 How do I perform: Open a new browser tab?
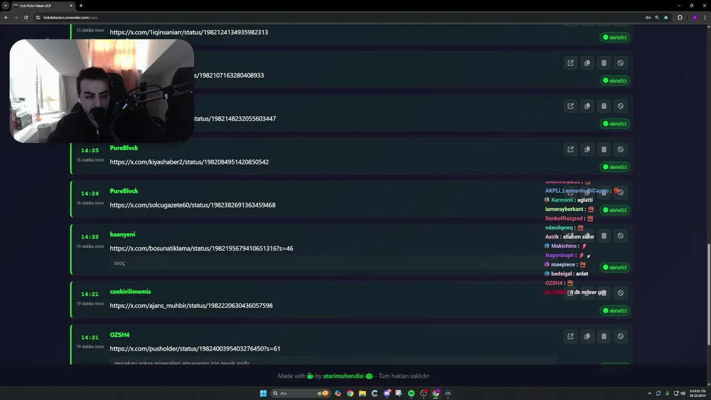[x=81, y=6]
